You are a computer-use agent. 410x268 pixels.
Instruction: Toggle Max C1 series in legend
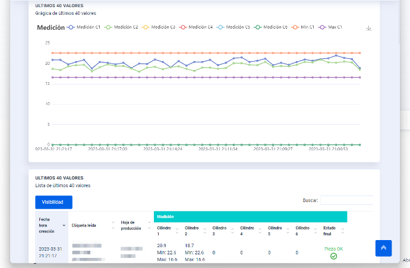click(330, 27)
